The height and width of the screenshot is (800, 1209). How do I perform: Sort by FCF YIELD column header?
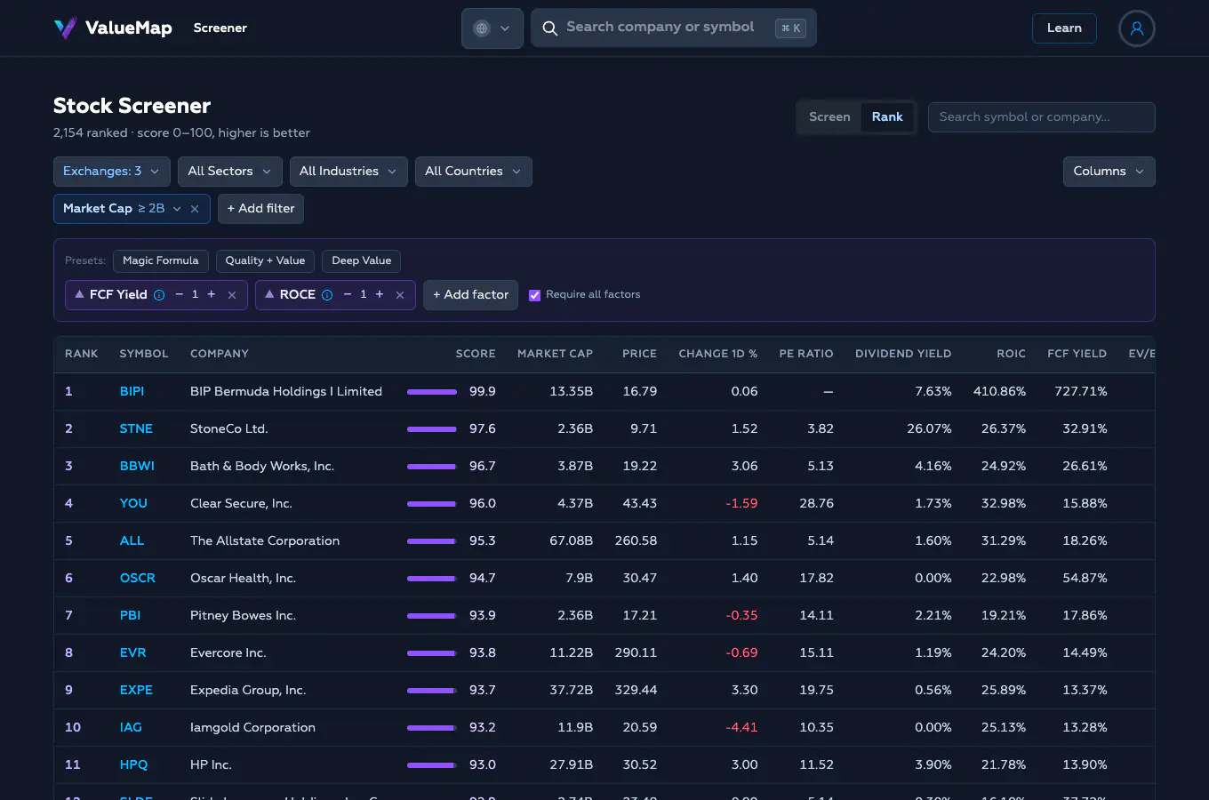(1077, 354)
